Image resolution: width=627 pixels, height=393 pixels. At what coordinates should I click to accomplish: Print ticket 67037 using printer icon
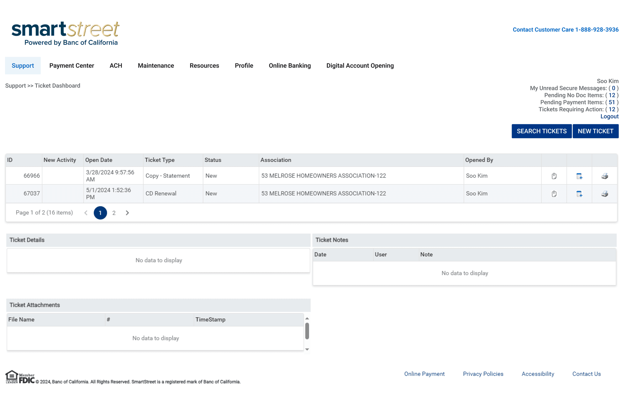pos(604,194)
